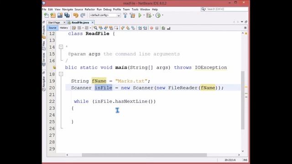Click the horizontal scrollbar thumb of the editor

point(144,155)
